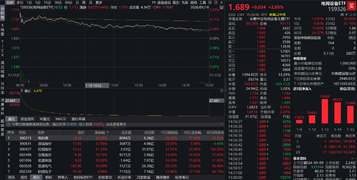Select the 资金流向 indicator tab
The image size is (357, 180).
click(27, 119)
